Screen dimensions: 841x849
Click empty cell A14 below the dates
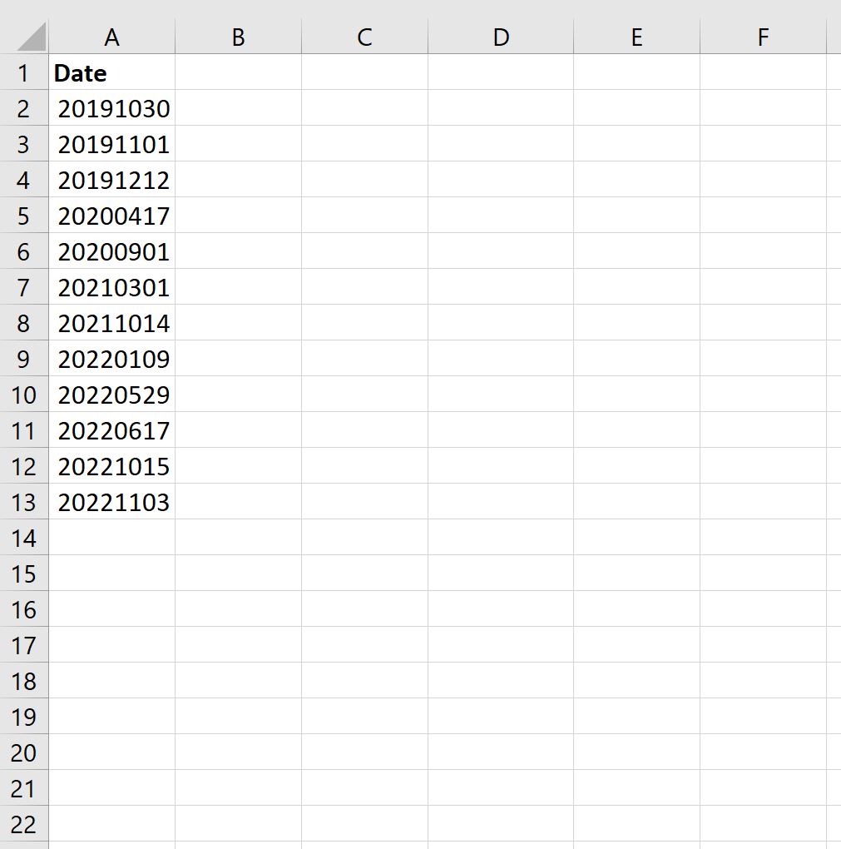coord(112,538)
